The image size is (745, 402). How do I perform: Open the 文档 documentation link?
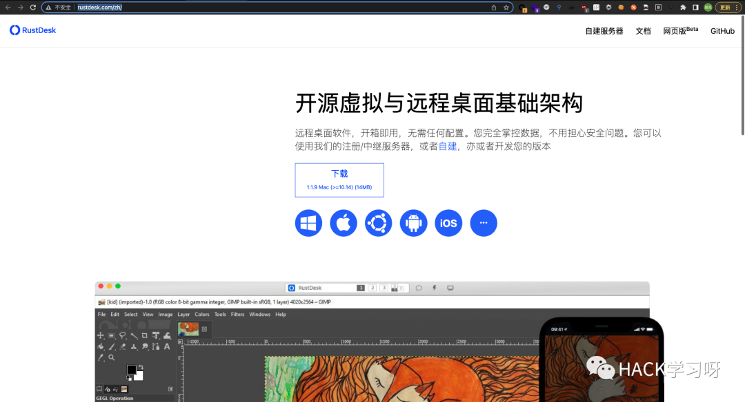tap(643, 31)
